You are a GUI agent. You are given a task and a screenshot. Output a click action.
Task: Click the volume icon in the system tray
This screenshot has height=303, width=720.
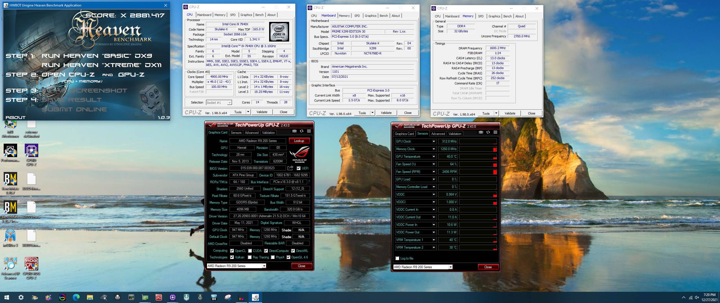[x=697, y=297]
